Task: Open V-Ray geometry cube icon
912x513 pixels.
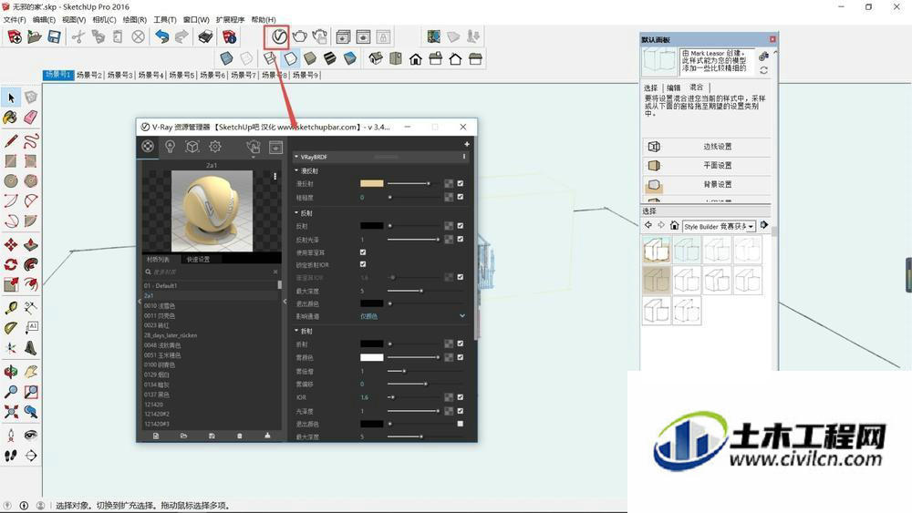Action: (x=192, y=147)
